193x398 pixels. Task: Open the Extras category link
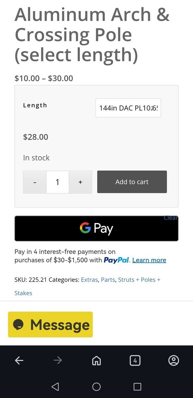(x=89, y=280)
